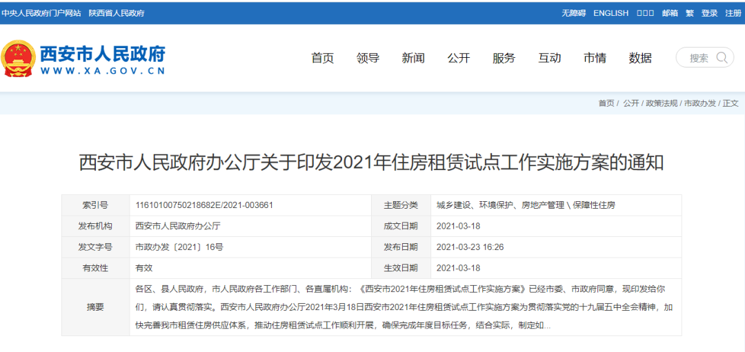Image resolution: width=745 pixels, height=352 pixels.
Task: Visit the 陕西省人民政府 link
Action: click(x=117, y=13)
